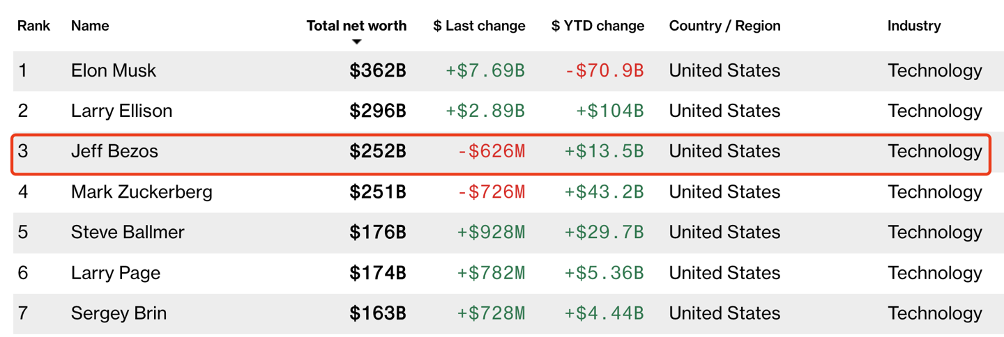This screenshot has height=337, width=1004.
Task: Sort by Total net worth column
Action: [x=356, y=26]
